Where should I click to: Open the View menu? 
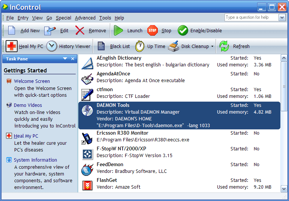pyautogui.click(x=37, y=18)
